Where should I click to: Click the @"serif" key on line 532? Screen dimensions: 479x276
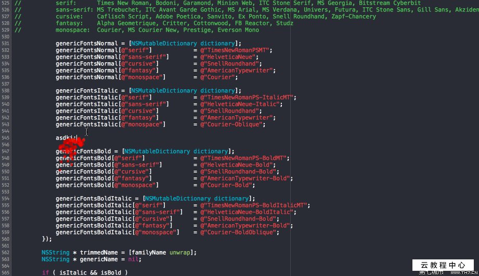[135, 50]
